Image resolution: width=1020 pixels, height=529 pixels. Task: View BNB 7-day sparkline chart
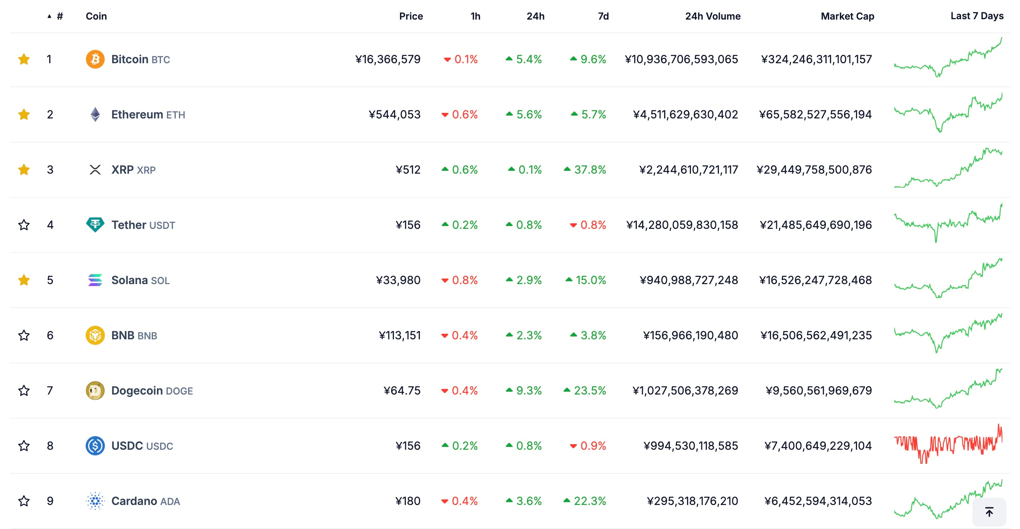(x=948, y=333)
